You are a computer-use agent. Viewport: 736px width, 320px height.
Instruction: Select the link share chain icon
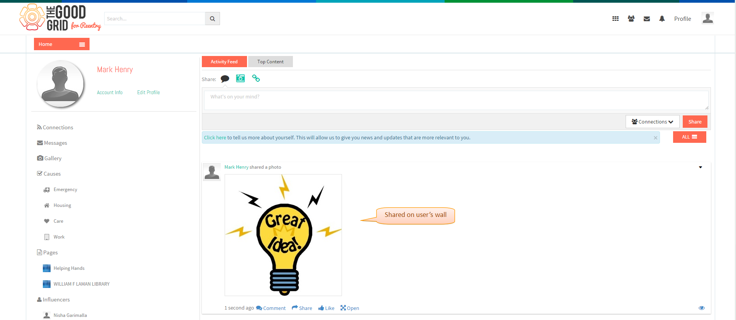pos(256,78)
